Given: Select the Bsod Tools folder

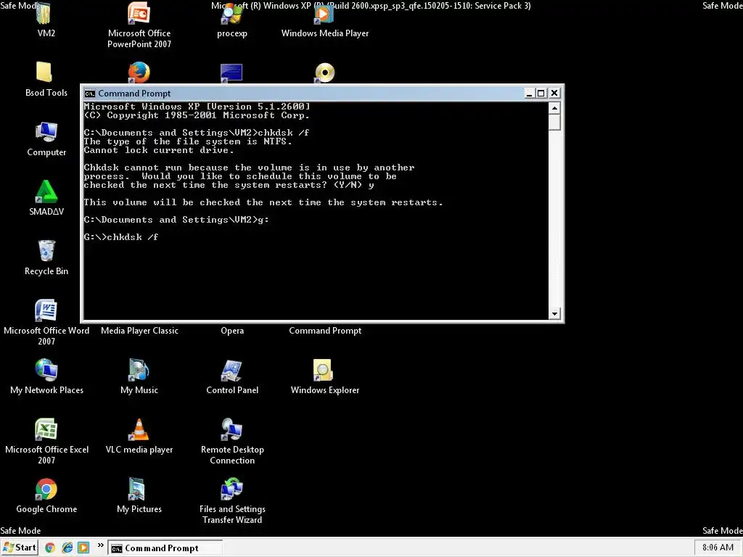Looking at the screenshot, I should pyautogui.click(x=46, y=73).
